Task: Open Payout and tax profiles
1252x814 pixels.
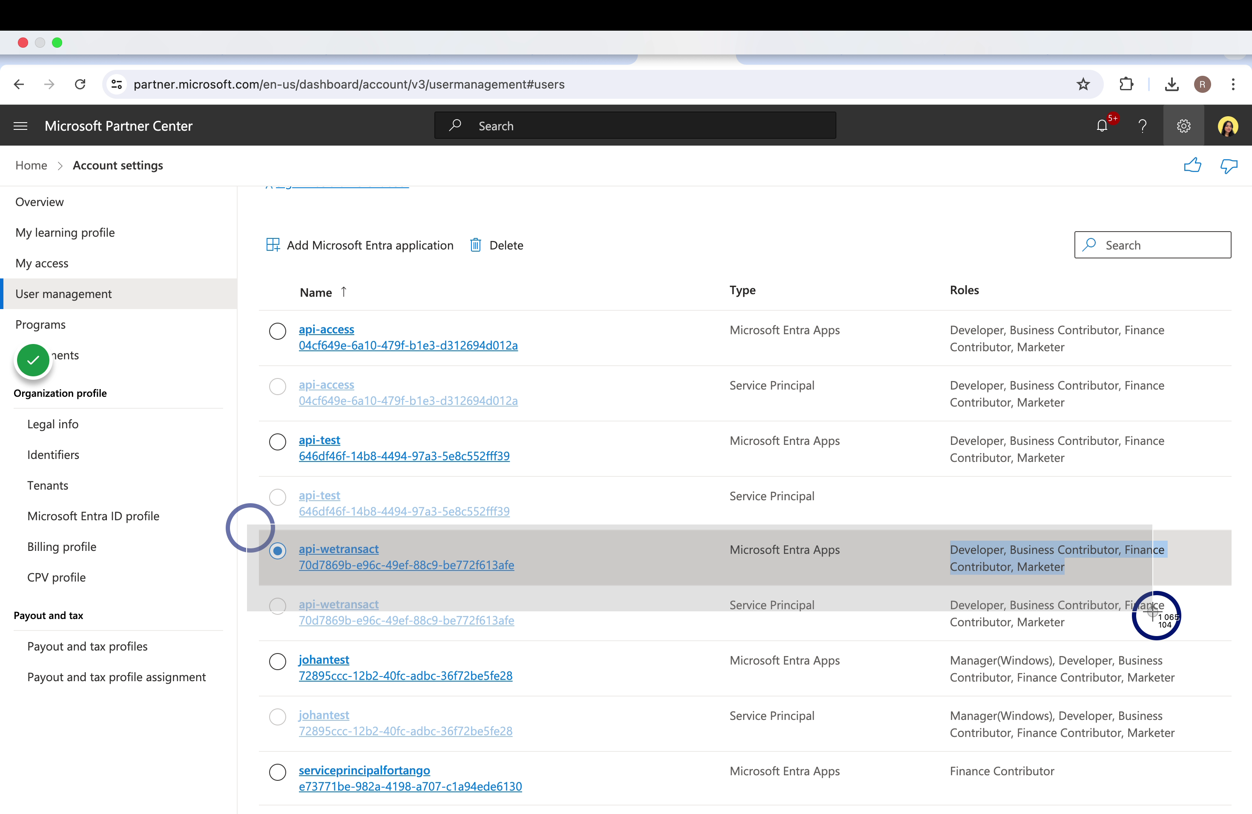Action: click(87, 646)
